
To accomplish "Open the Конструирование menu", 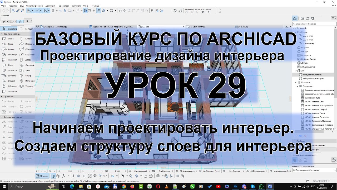I will pyautogui.click(x=34, y=6).
